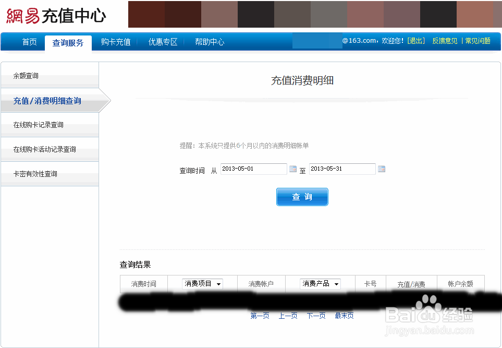502x348 pixels.
Task: Open the 消费产品 dropdown in the results table
Action: pyautogui.click(x=320, y=283)
